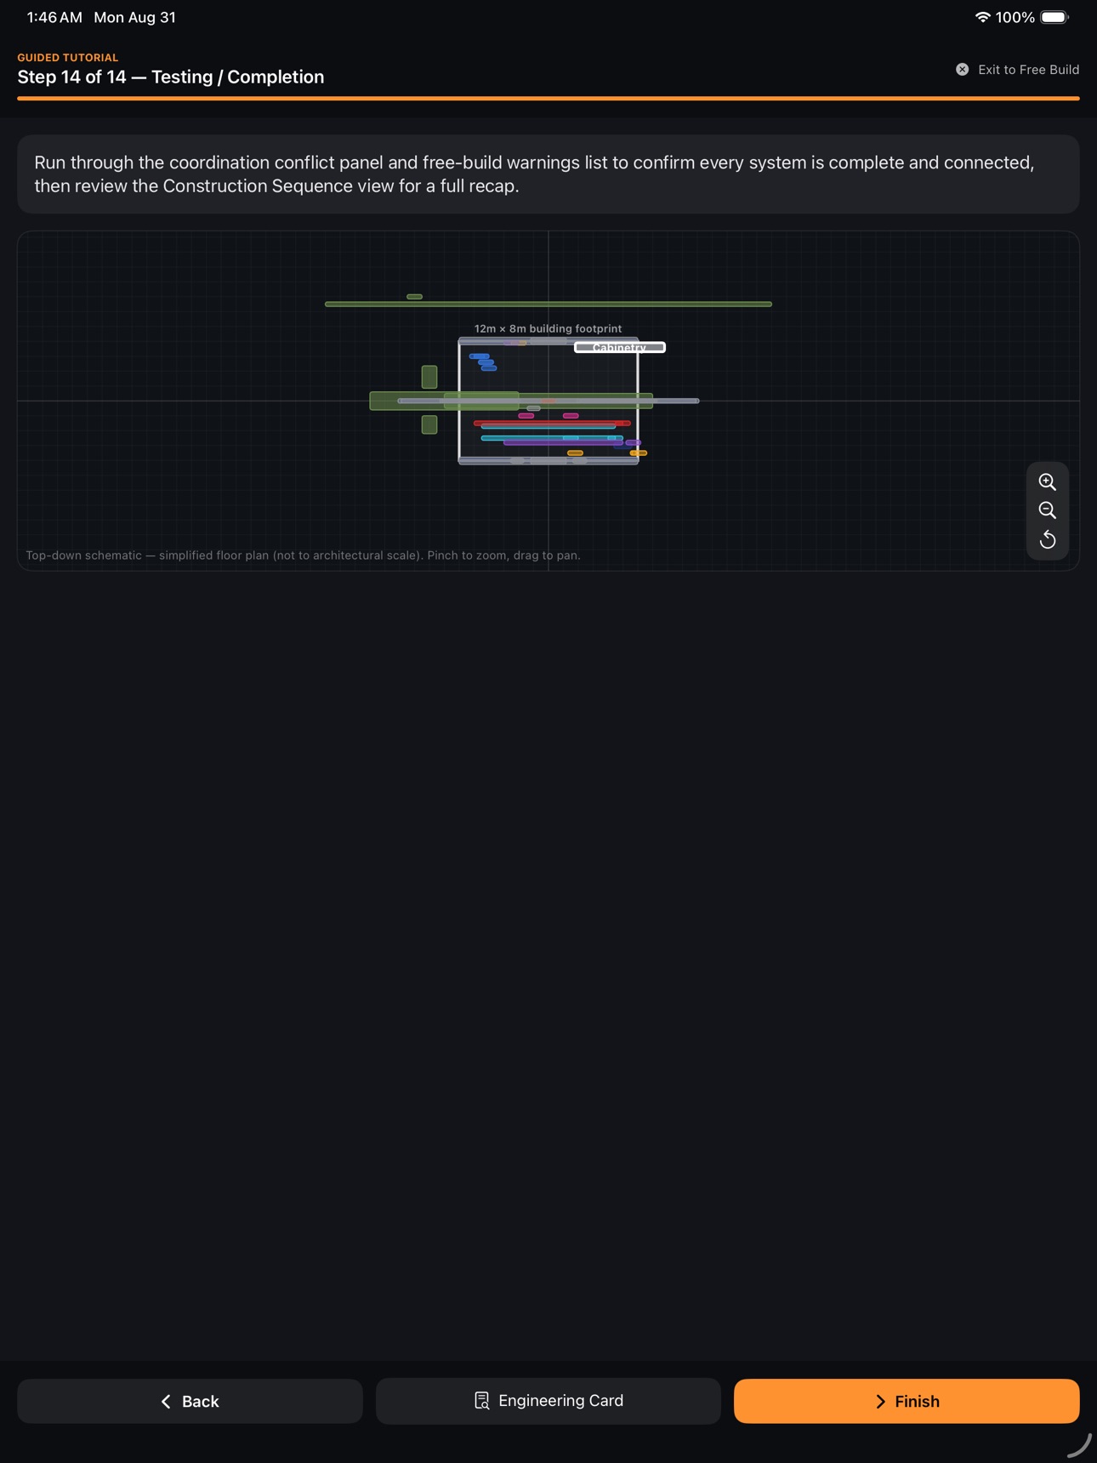This screenshot has height=1463, width=1097.
Task: Finish the guided tutorial
Action: [907, 1401]
